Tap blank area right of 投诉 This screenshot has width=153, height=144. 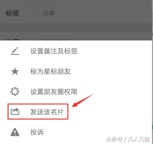click(x=94, y=132)
